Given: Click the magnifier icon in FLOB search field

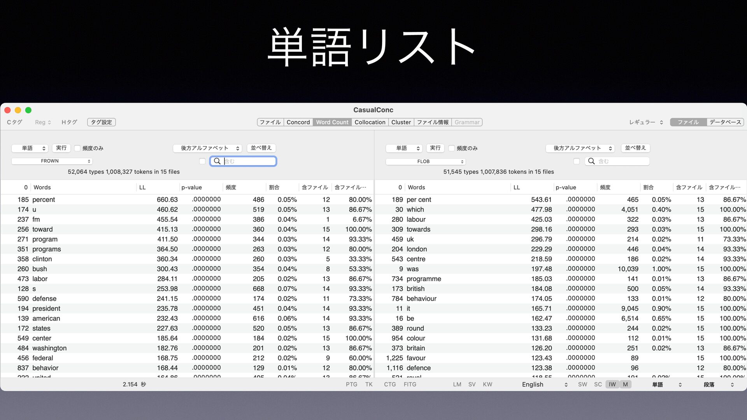Looking at the screenshot, I should (591, 161).
